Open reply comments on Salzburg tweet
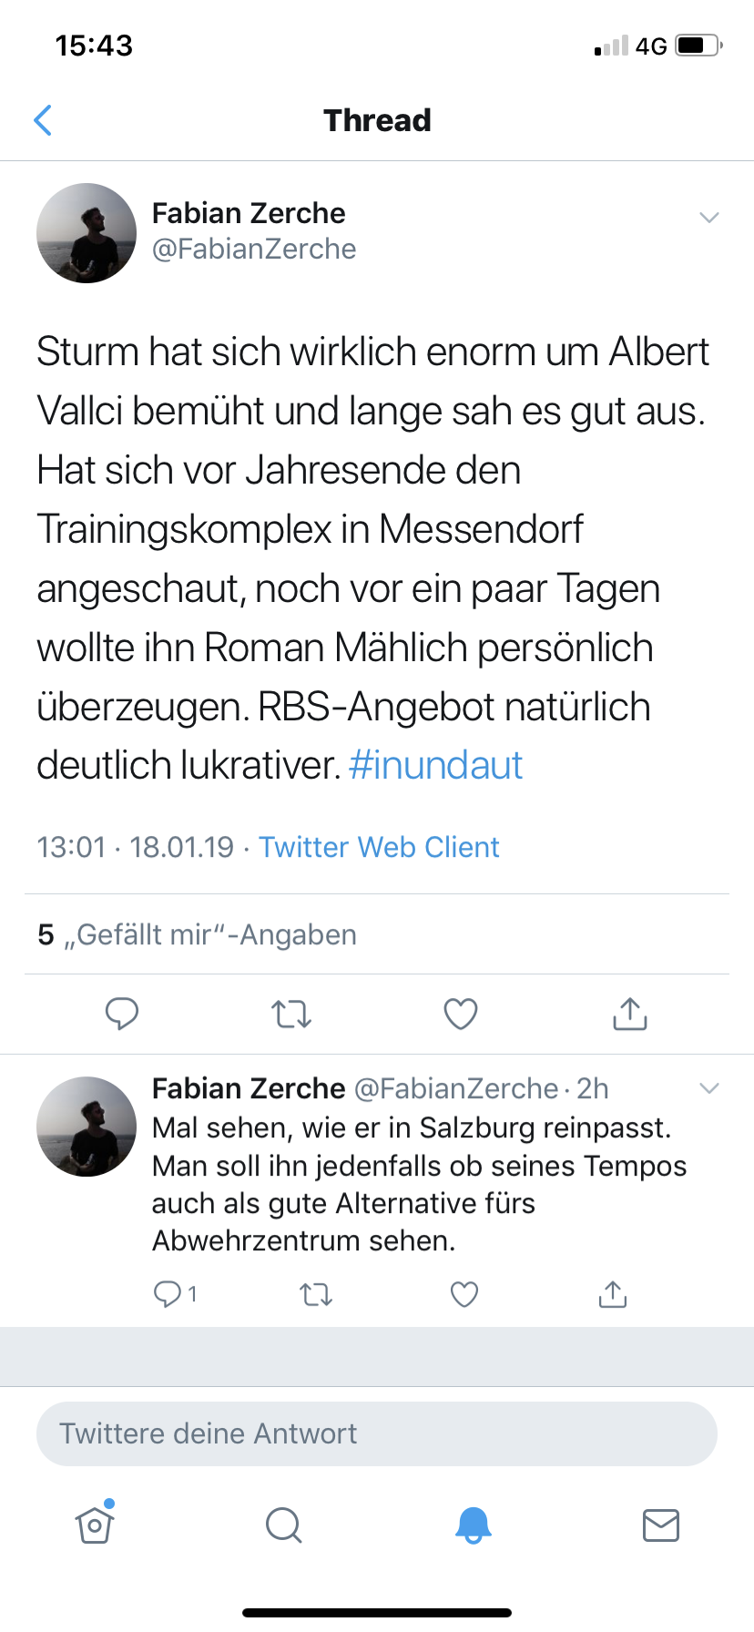This screenshot has width=754, height=1632. [x=176, y=1294]
